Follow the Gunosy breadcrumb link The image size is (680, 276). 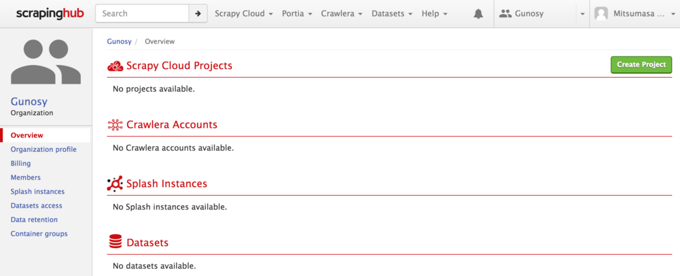(120, 42)
